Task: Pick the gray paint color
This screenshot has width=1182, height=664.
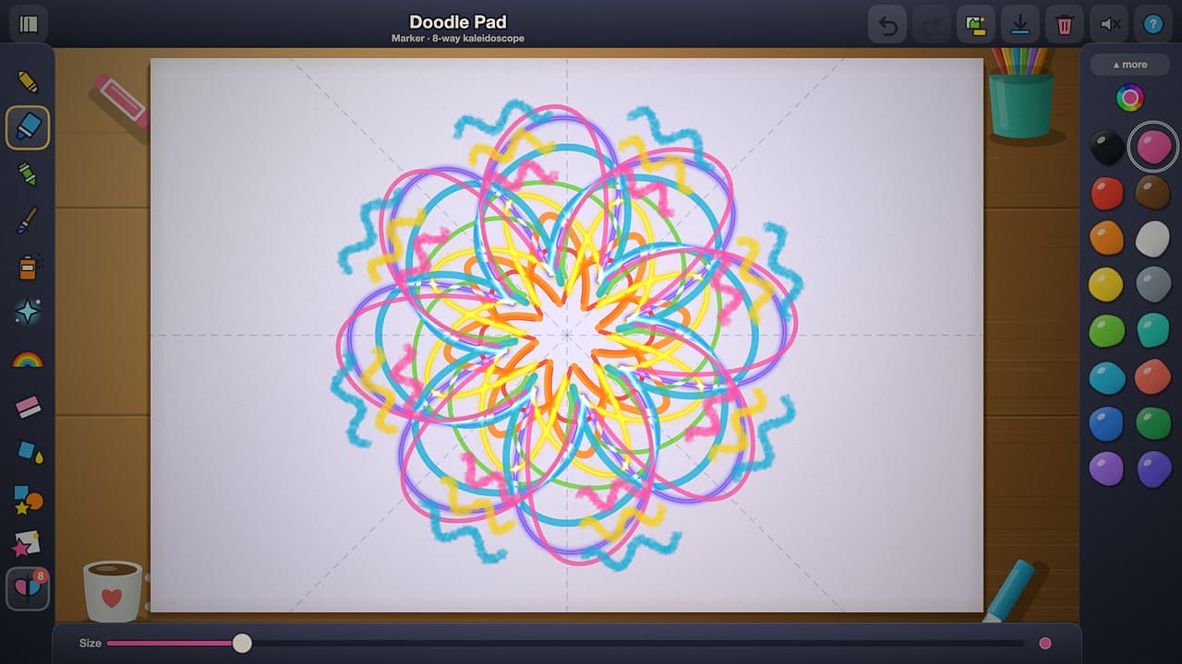Action: (1153, 284)
